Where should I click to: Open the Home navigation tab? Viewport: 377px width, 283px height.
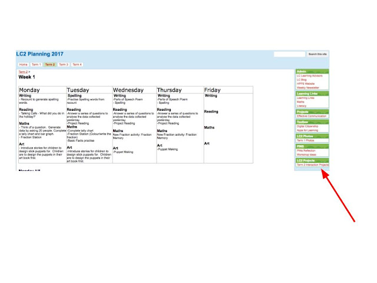coord(24,64)
